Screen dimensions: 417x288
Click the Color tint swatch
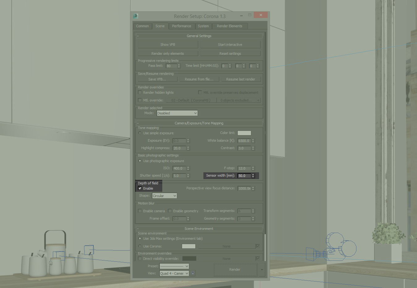pyautogui.click(x=244, y=133)
